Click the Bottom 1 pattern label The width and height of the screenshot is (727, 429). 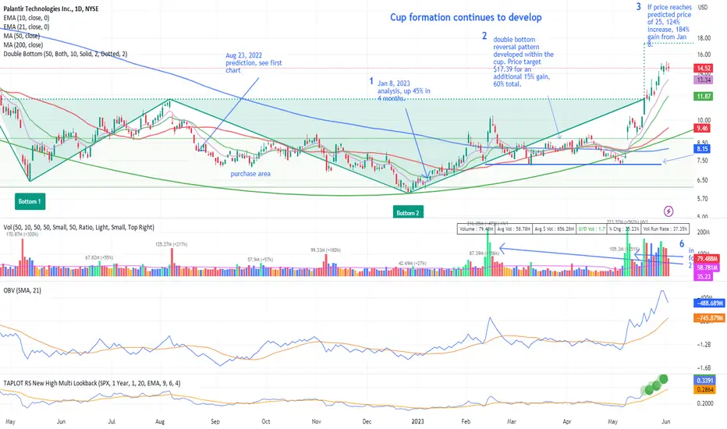coord(30,201)
